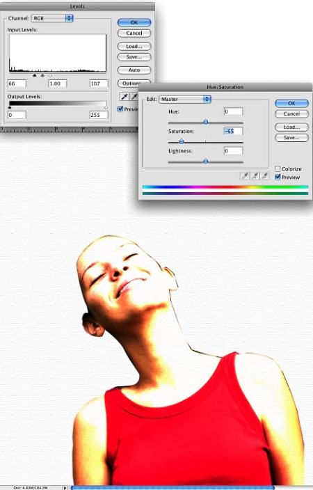Click the Lightness slider handle

206,161
